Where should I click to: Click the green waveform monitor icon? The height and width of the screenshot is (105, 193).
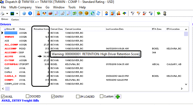point(12,14)
